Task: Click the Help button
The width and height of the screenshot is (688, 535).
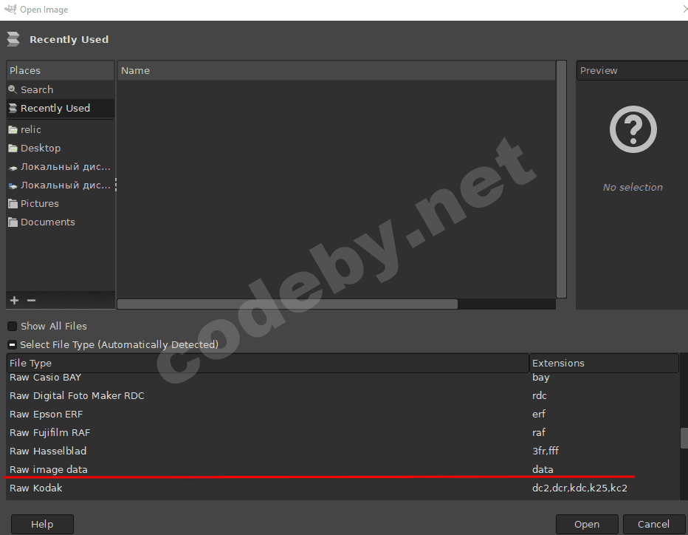Action: point(42,524)
